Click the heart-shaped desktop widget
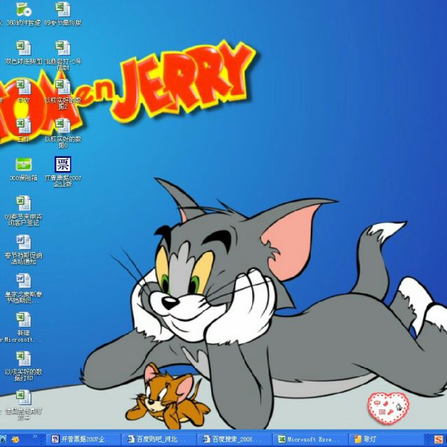Screen dimensions: 447x447 point(388,404)
